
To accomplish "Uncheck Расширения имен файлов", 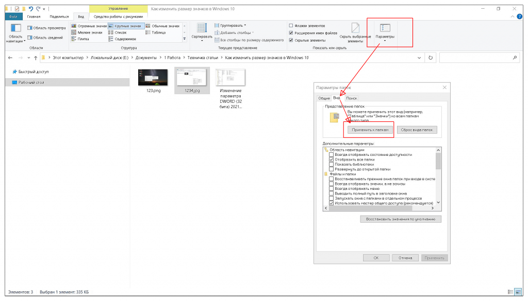I will 291,33.
